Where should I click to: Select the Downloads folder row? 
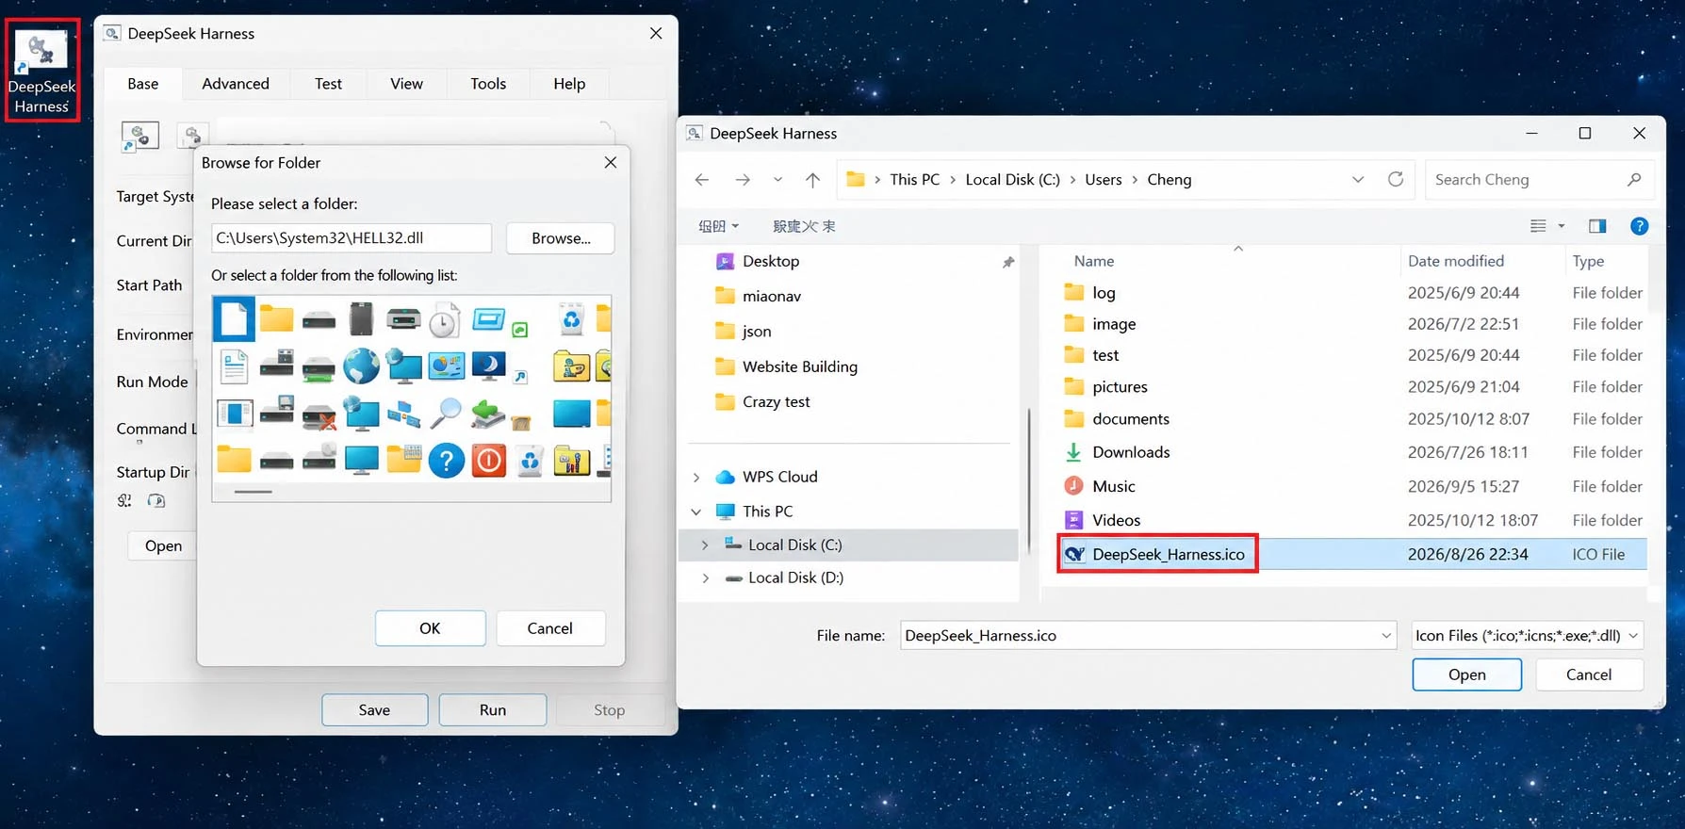[1353, 452]
